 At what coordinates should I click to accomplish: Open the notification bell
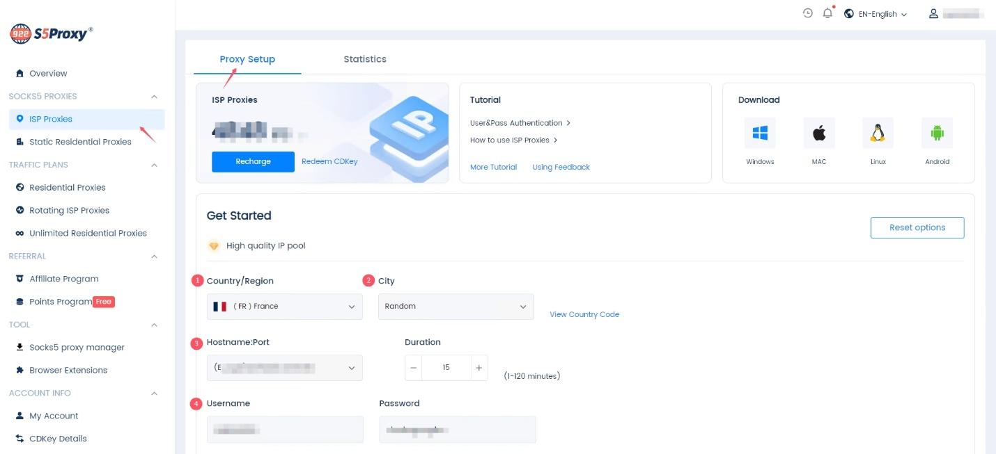pos(827,13)
